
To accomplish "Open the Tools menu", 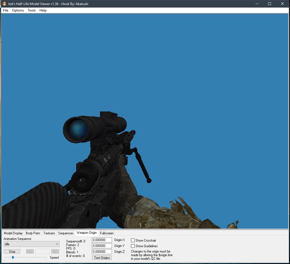I will pos(32,10).
